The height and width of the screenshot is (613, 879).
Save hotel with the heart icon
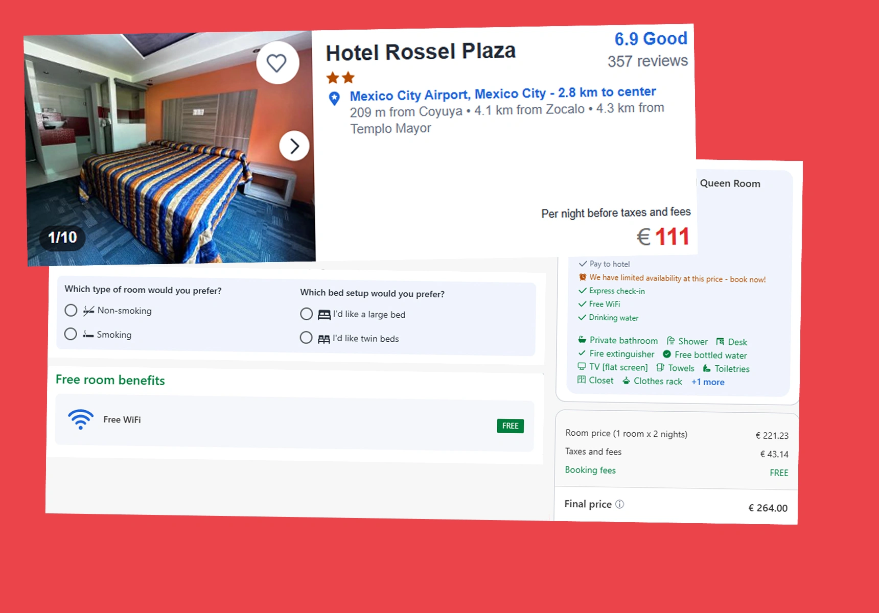[277, 63]
